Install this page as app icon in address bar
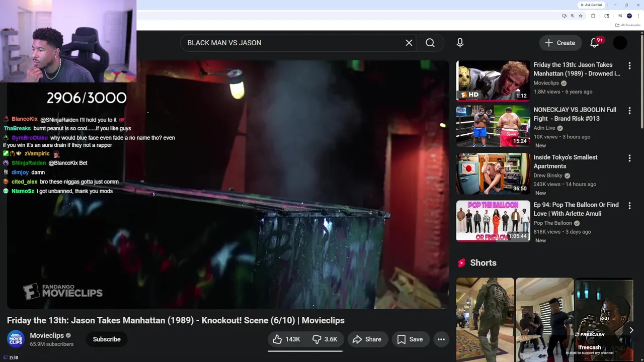Image resolution: width=644 pixels, height=362 pixels. (x=564, y=16)
